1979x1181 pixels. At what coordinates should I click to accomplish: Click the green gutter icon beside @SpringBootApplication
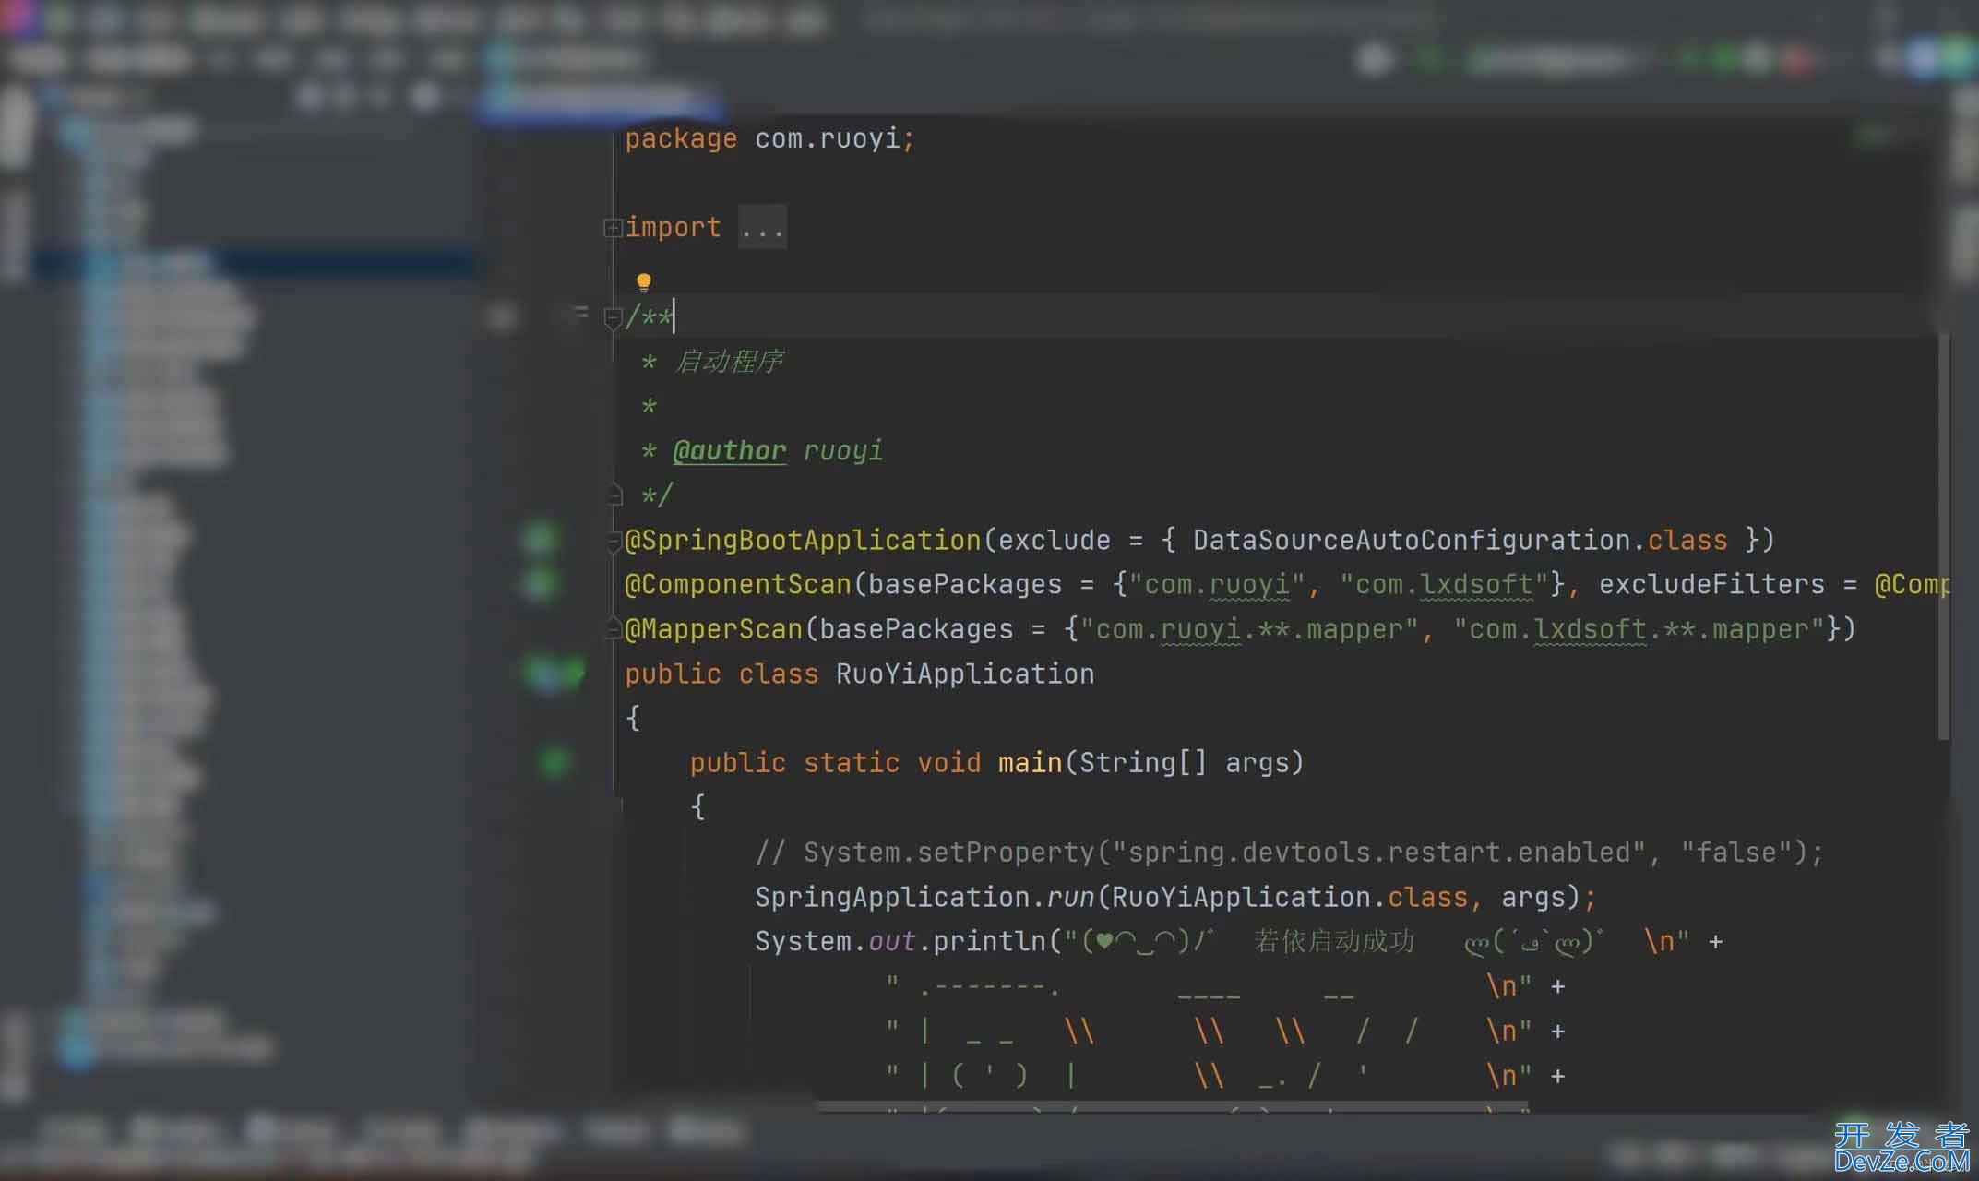541,539
